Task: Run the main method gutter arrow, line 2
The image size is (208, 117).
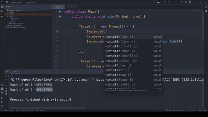Action: click(60, 17)
